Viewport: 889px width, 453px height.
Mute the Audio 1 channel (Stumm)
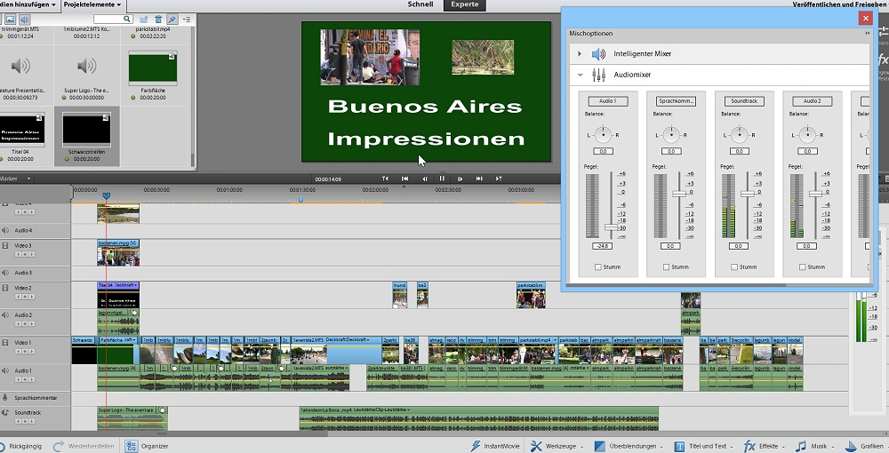coord(598,266)
